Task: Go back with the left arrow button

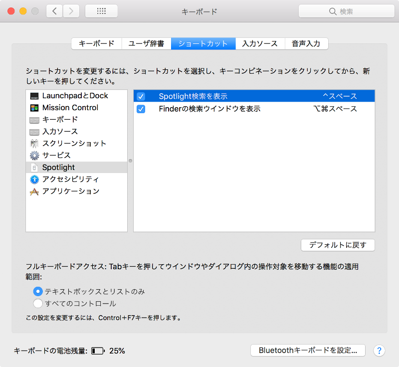Action: pos(54,11)
